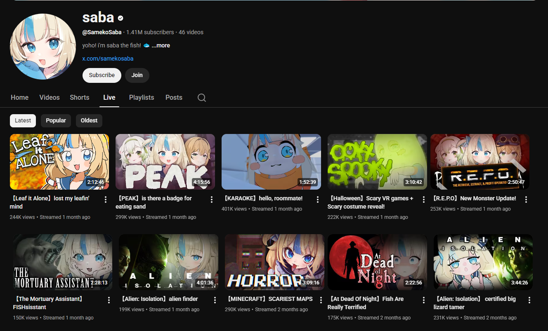The image size is (548, 331).
Task: Click the 244K views text under Leaf it Alone
Action: [22, 217]
